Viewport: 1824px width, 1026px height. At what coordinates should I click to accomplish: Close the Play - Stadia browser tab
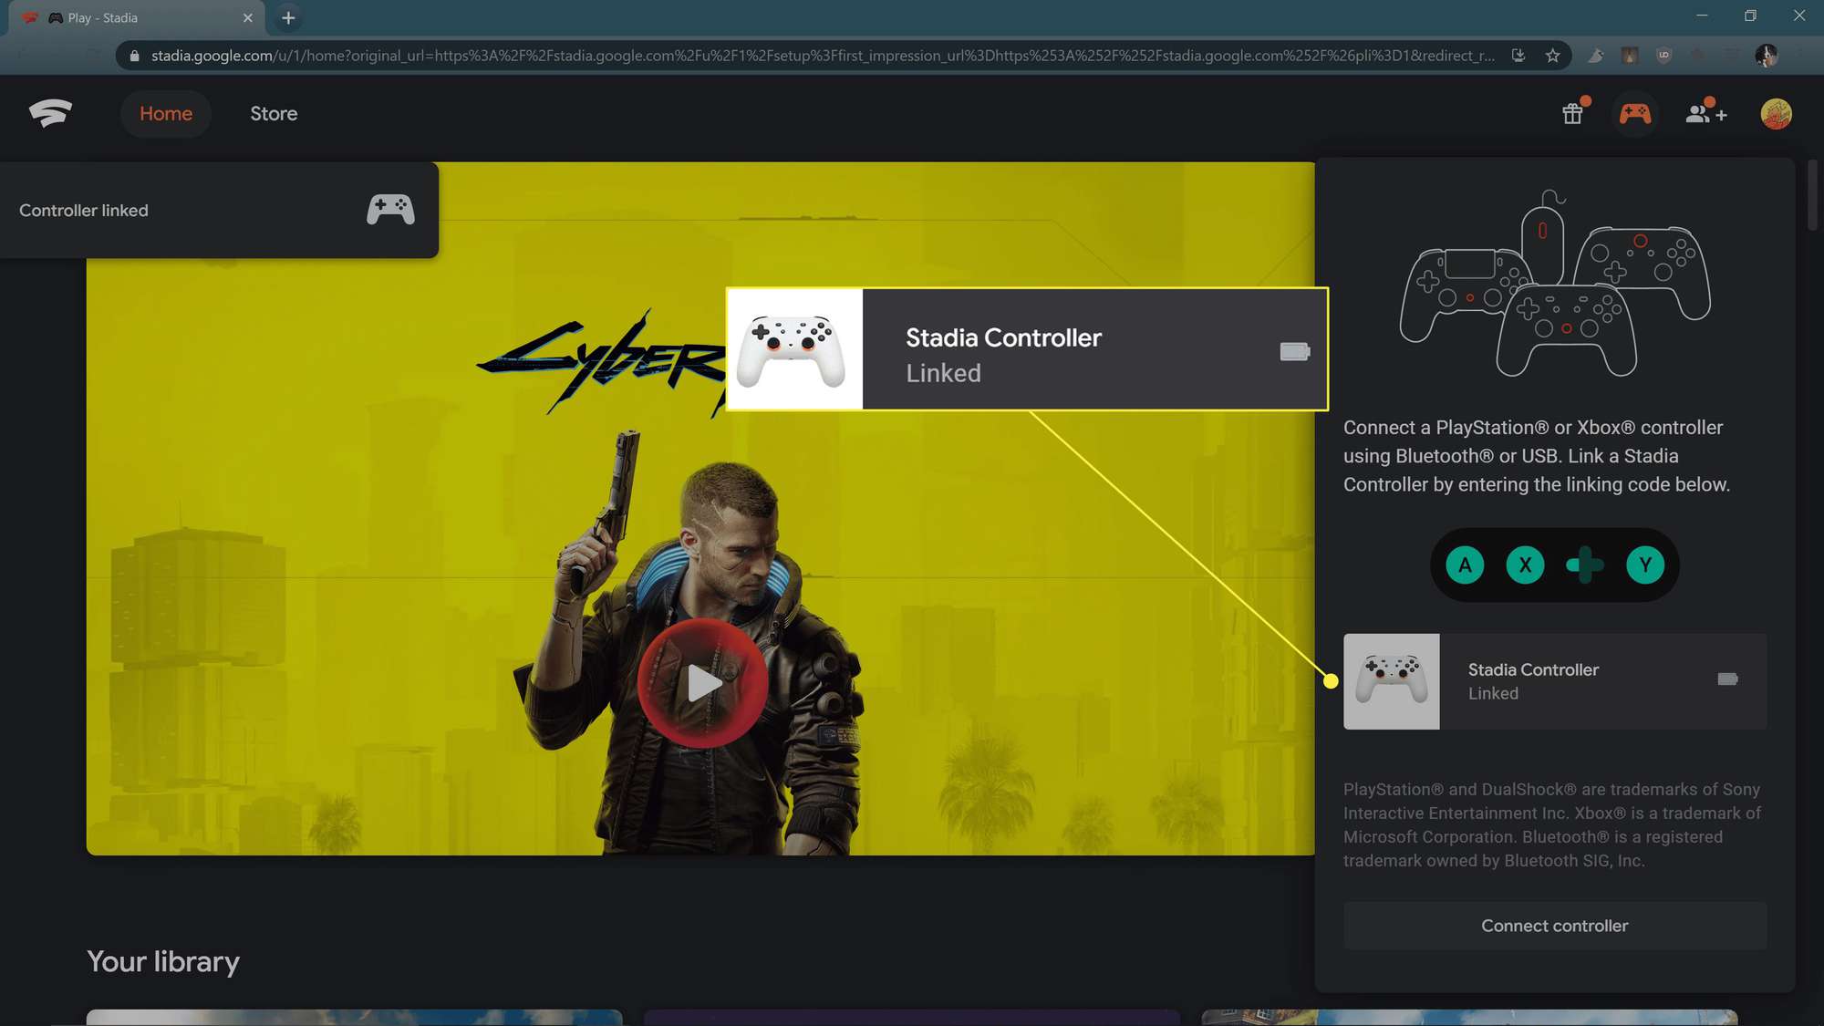pos(247,17)
